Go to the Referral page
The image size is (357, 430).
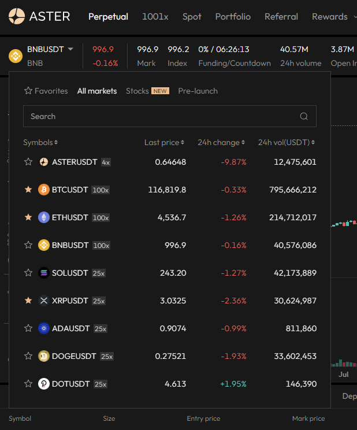(281, 17)
